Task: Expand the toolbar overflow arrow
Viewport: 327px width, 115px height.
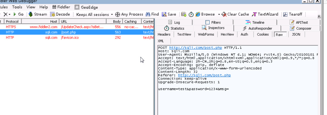Action: (x=319, y=17)
